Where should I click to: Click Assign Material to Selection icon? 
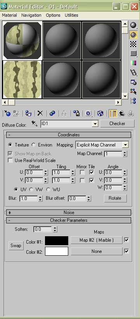pyautogui.click(x=28, y=113)
